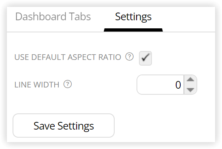
Task: Decrease Line Width with down arrow
Action: (190, 90)
